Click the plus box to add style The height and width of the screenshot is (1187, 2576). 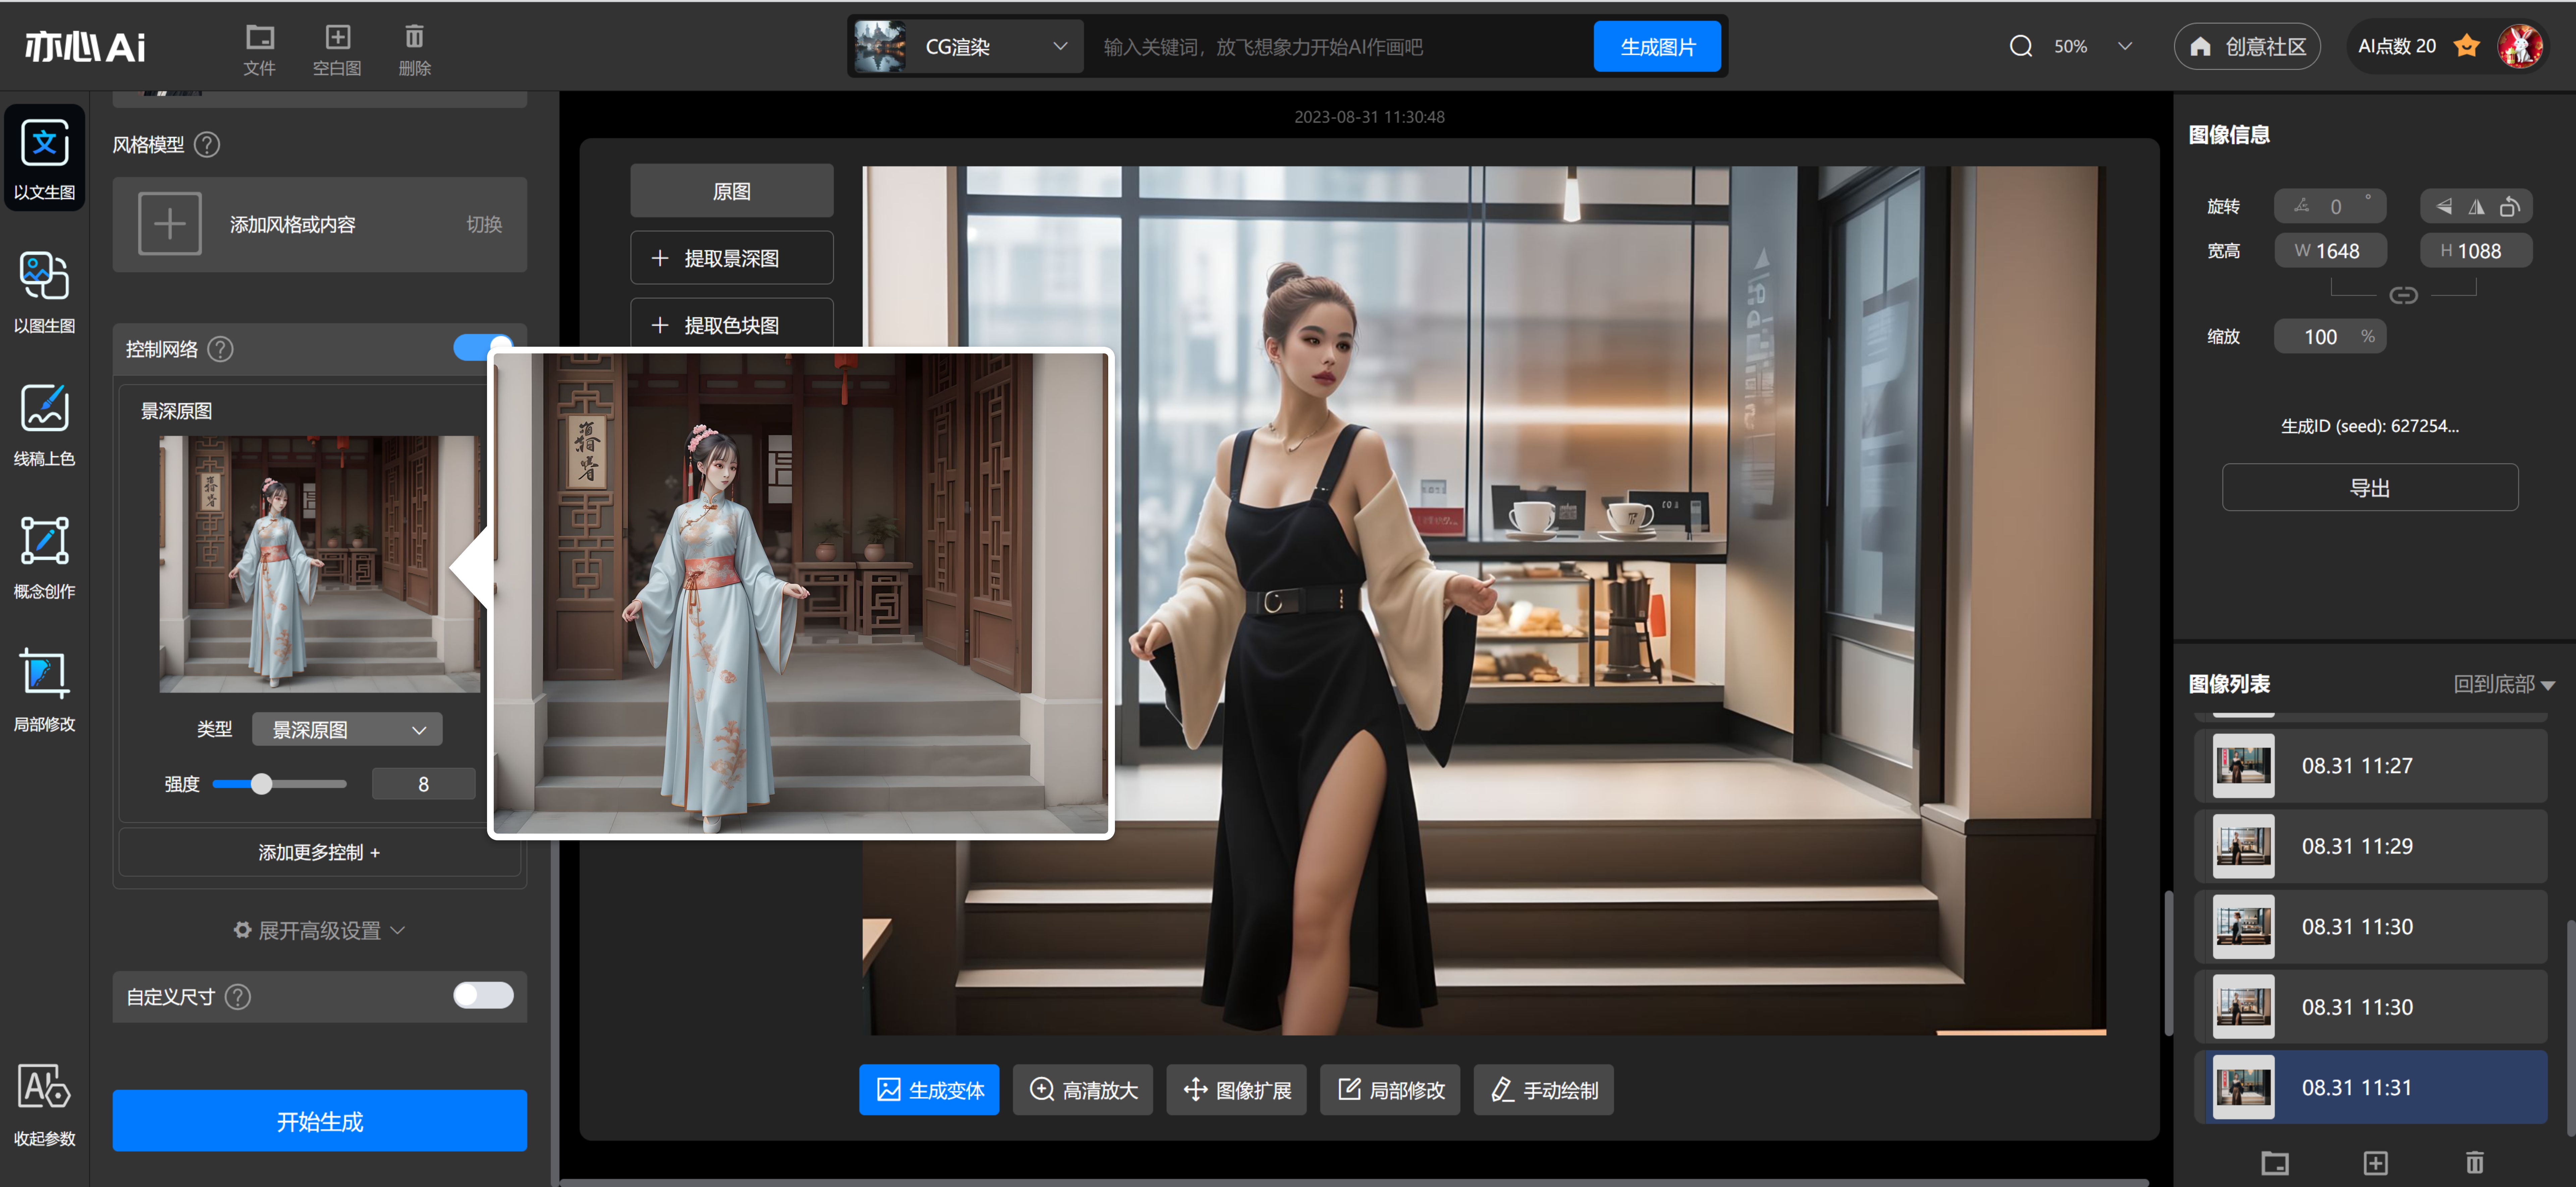(170, 224)
